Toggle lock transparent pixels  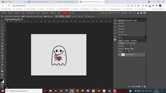coord(126,49)
